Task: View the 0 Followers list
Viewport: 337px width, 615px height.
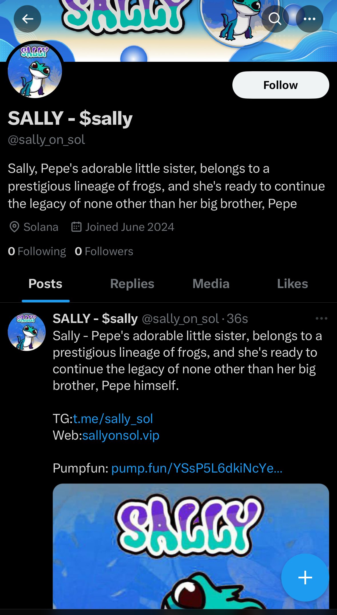Action: pyautogui.click(x=104, y=251)
